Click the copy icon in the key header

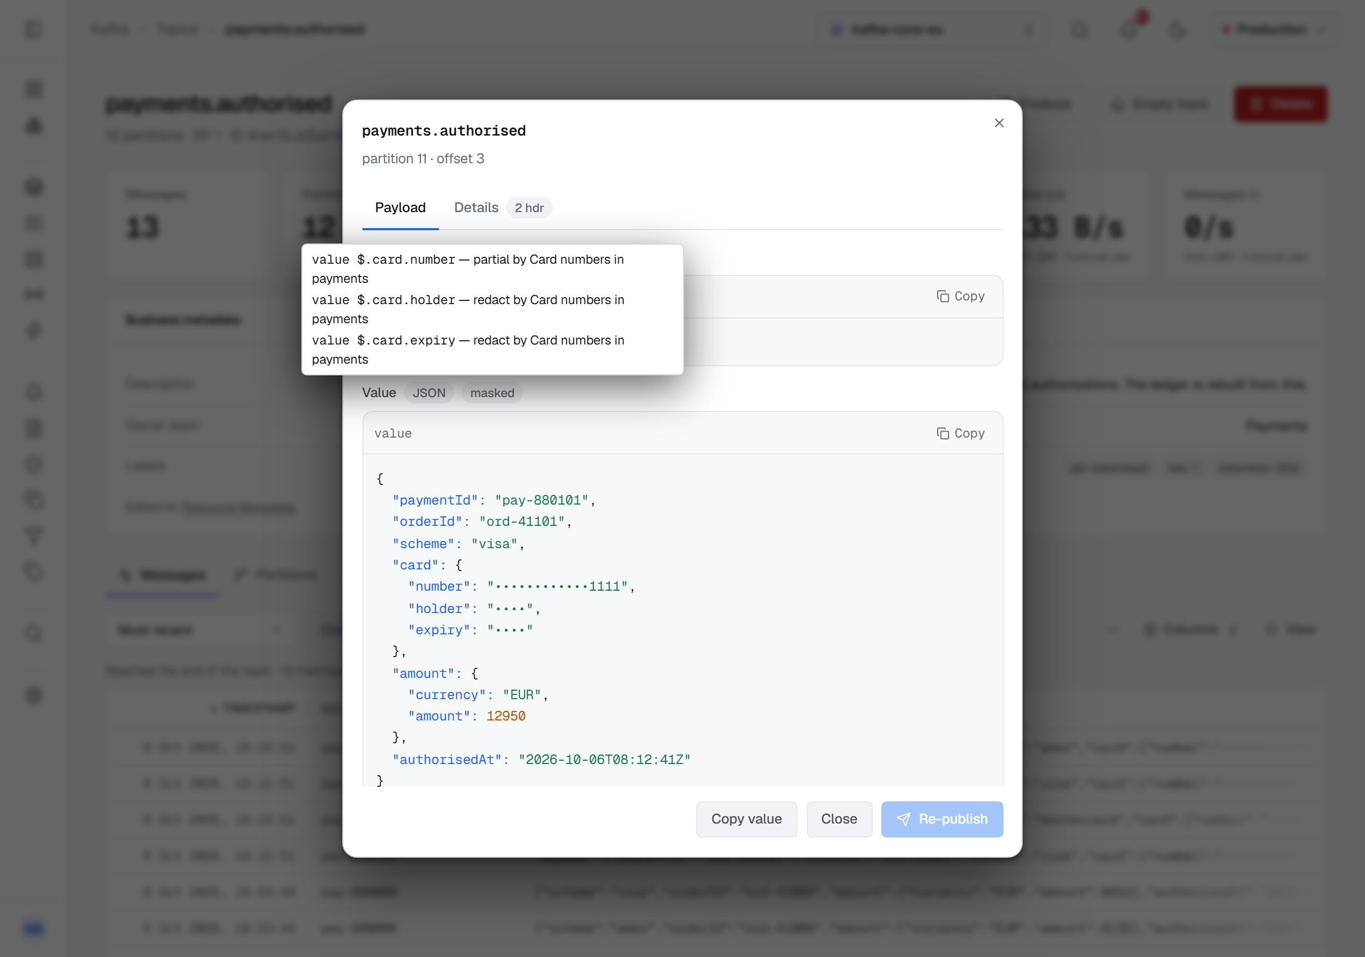pos(942,296)
